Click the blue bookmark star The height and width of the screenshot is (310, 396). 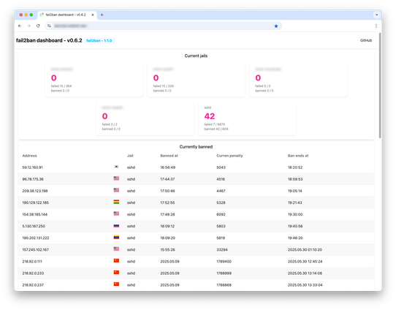point(276,26)
